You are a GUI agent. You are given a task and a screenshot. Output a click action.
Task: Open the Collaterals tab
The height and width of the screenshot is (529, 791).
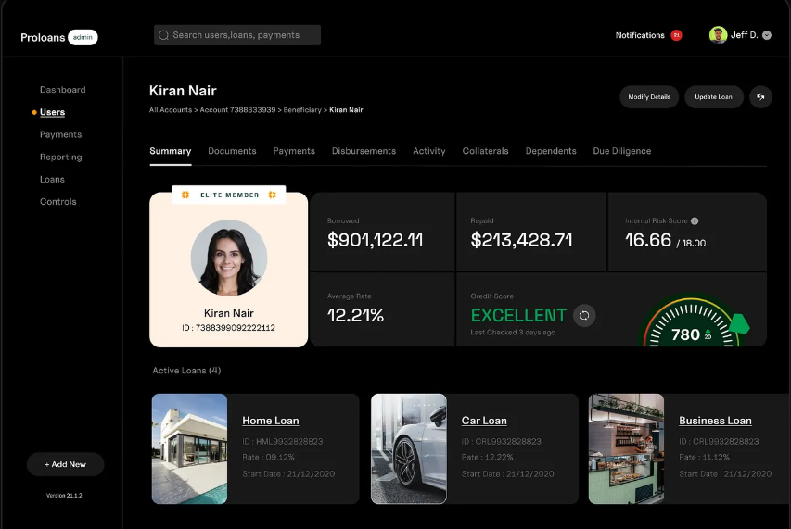pyautogui.click(x=485, y=151)
